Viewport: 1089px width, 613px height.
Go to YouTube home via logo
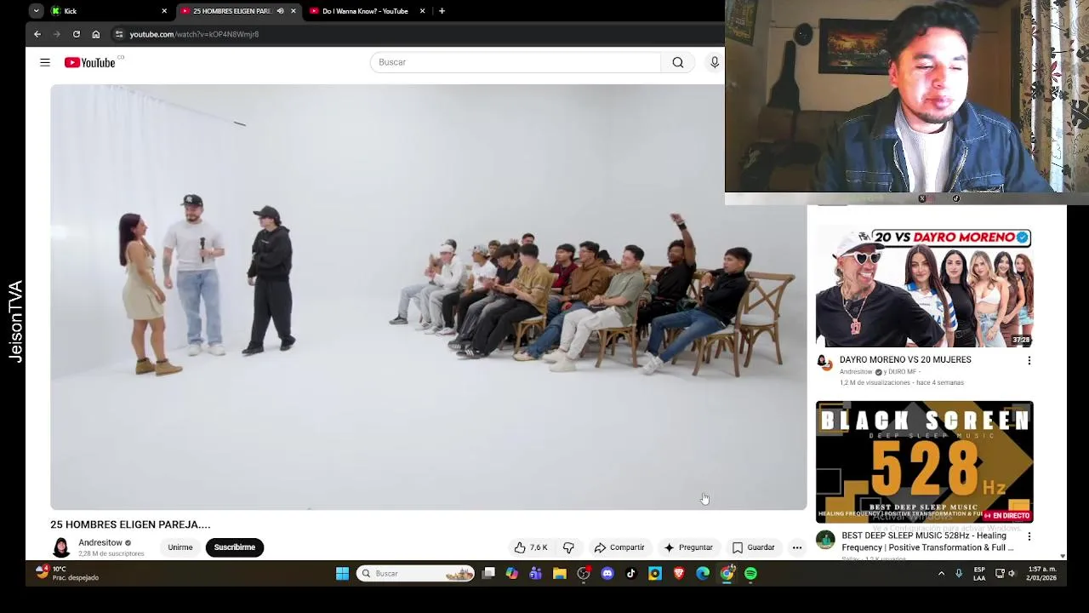point(90,62)
